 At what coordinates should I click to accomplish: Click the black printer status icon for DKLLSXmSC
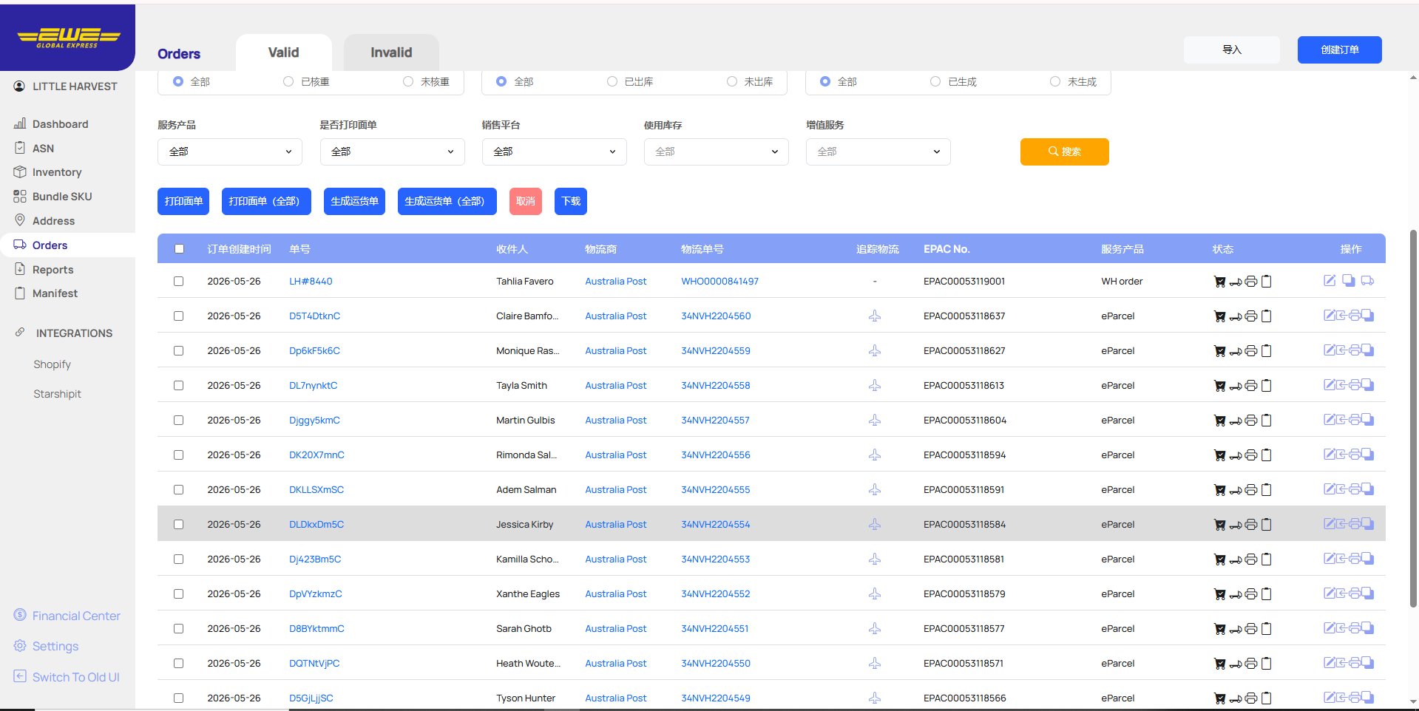click(1251, 490)
